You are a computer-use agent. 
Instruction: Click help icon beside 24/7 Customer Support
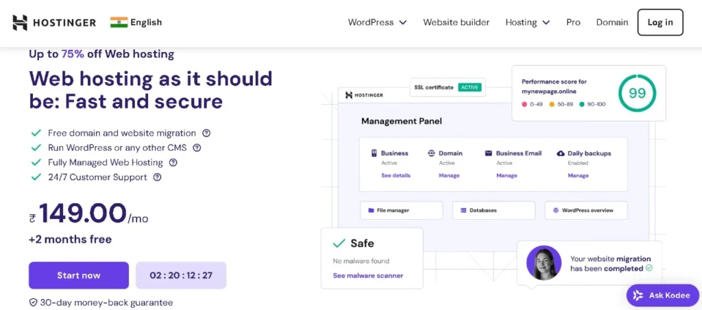tap(157, 177)
